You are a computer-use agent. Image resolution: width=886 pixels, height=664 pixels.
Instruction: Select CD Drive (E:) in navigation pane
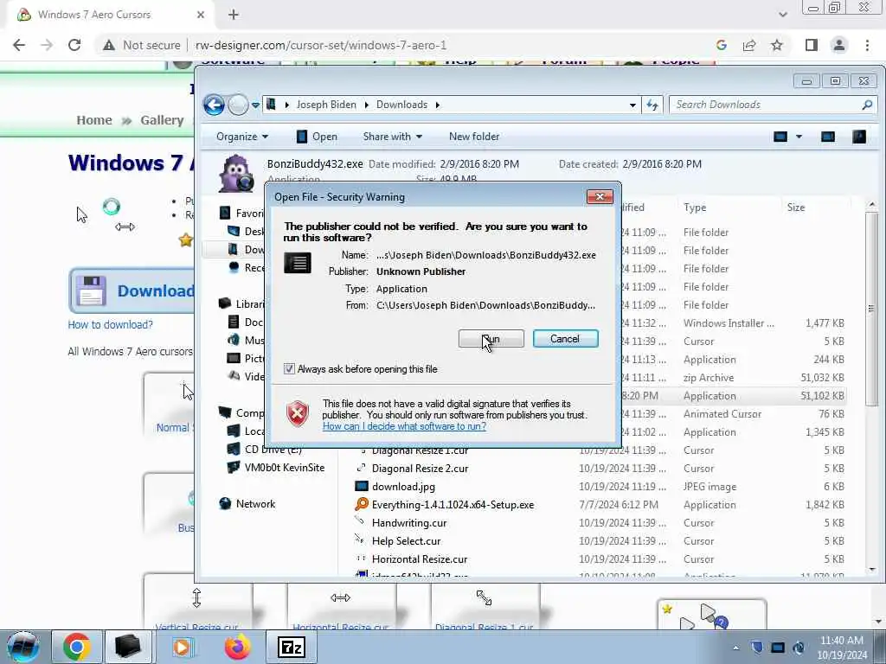pyautogui.click(x=273, y=450)
